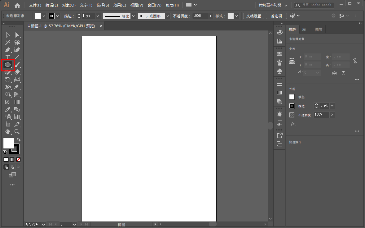Open 不透明度 link in properties panel
365x228 pixels.
(x=305, y=115)
